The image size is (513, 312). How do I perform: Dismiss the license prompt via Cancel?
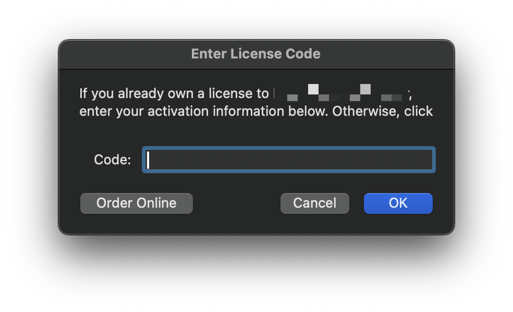click(314, 203)
